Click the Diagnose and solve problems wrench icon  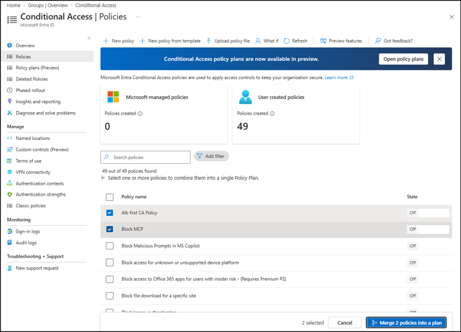[x=9, y=113]
